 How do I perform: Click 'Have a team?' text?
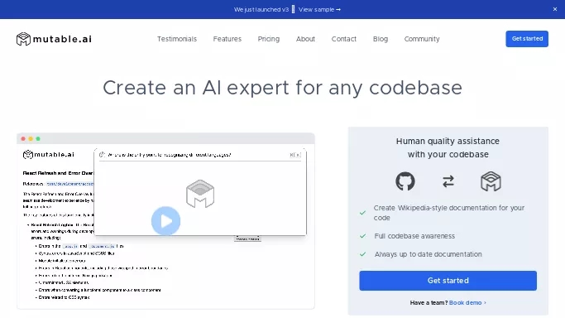coord(429,302)
